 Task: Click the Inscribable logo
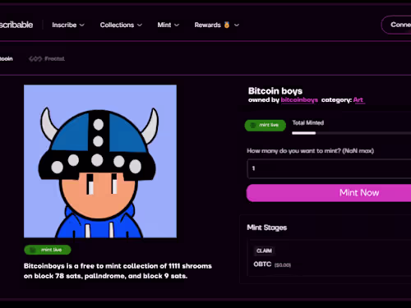pos(16,25)
